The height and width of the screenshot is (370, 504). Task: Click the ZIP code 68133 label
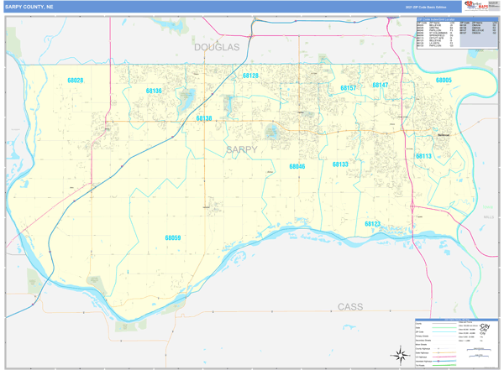click(340, 164)
